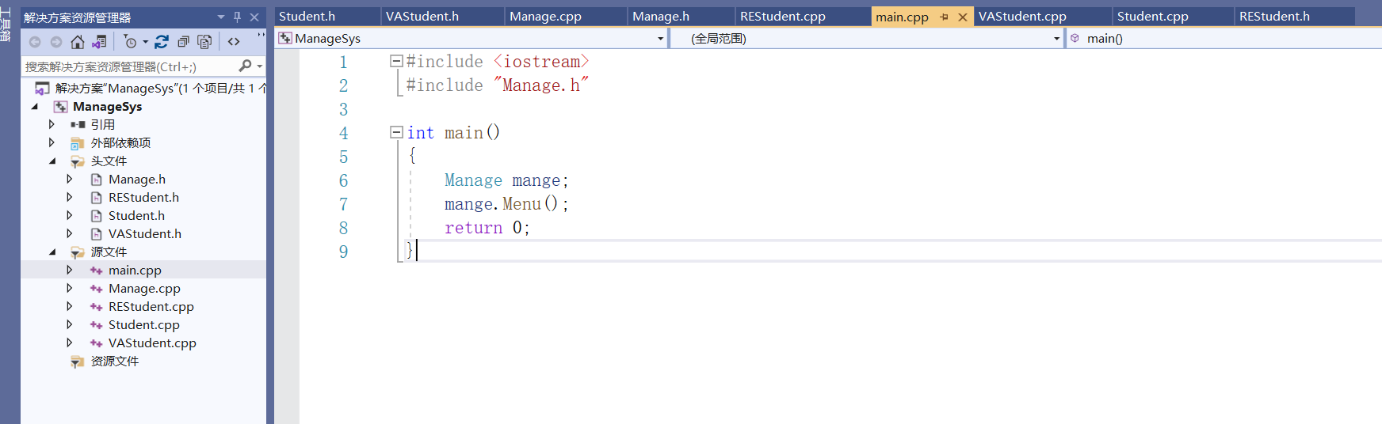
Task: Expand the 引用 node in Solution Explorer
Action: coord(52,124)
